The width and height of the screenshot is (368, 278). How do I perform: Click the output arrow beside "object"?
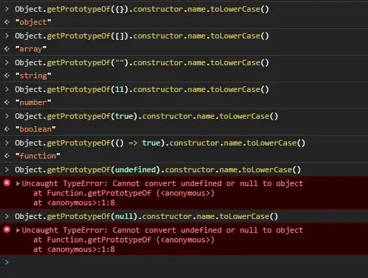pos(7,22)
